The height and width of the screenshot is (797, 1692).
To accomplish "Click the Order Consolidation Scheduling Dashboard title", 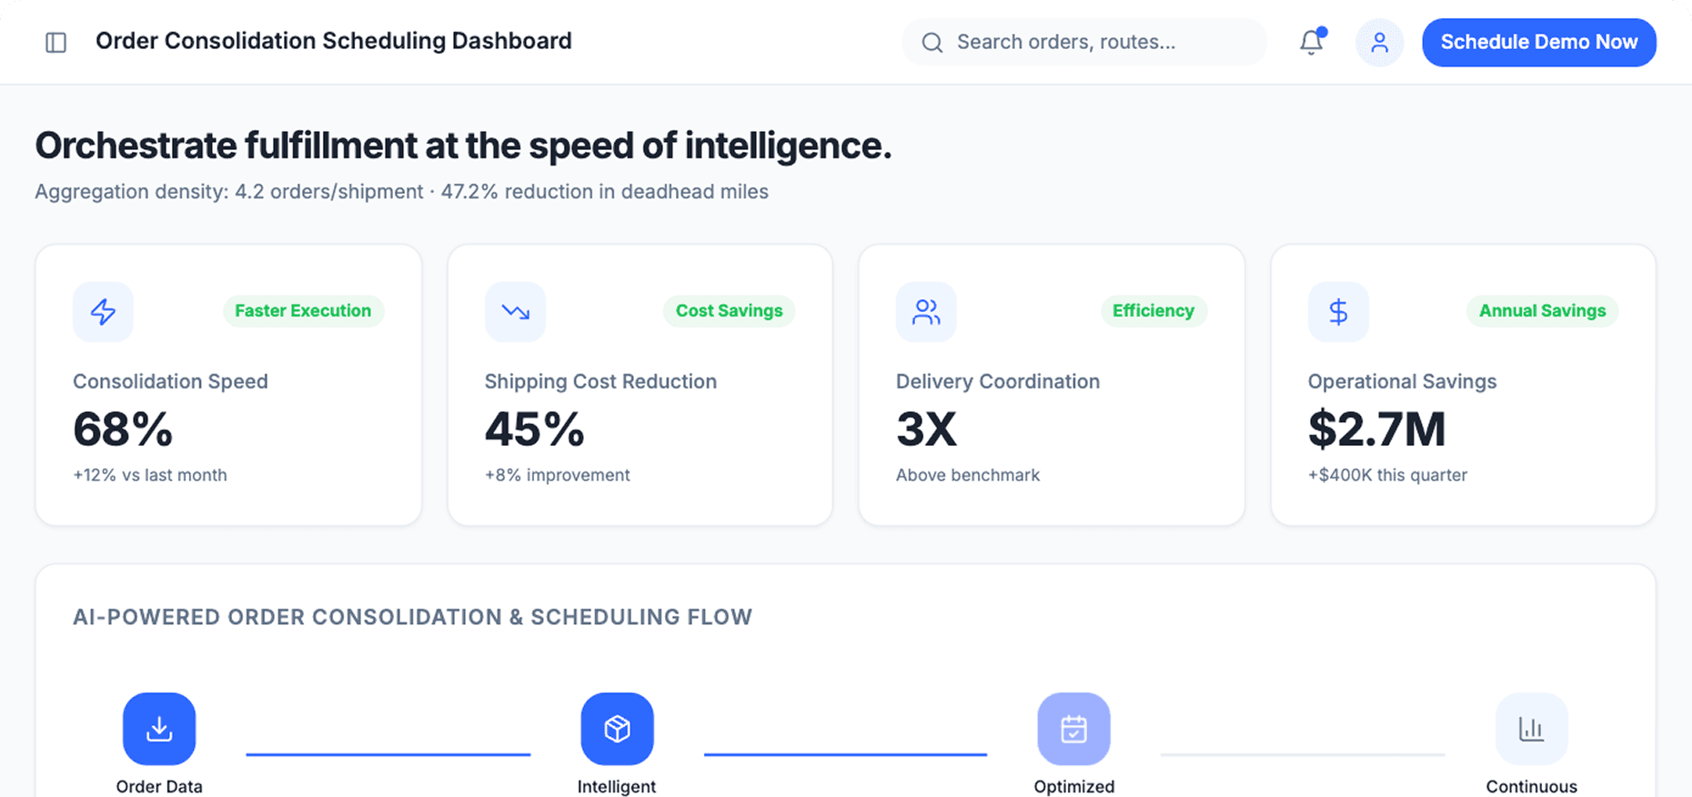I will pos(334,41).
